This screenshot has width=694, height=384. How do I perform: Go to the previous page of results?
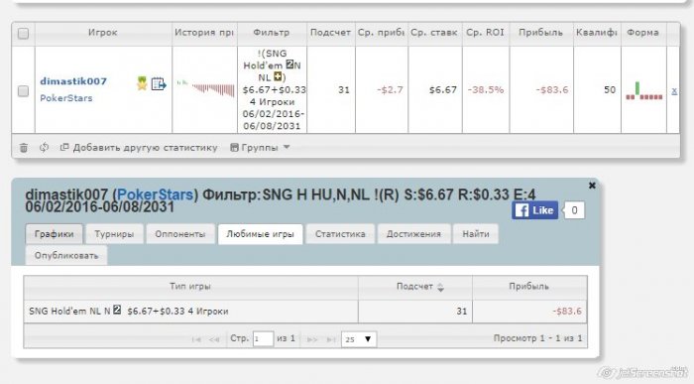[x=214, y=339]
